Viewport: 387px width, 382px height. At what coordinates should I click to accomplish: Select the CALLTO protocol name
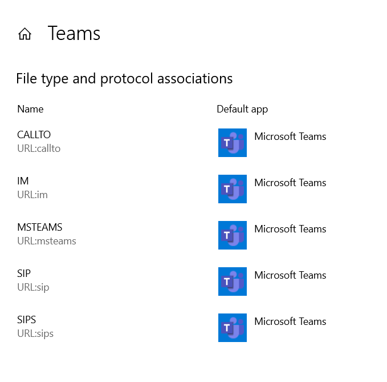pos(34,135)
